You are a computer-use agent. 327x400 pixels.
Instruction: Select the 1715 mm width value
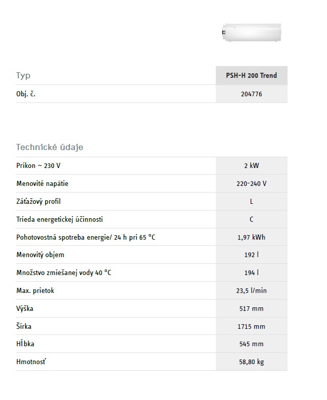tap(251, 326)
